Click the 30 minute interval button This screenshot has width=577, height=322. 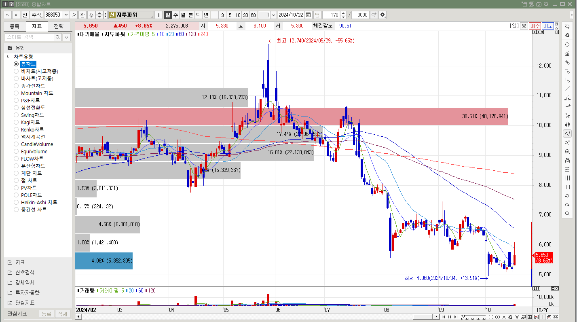[x=245, y=15]
